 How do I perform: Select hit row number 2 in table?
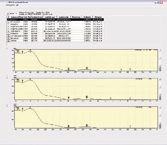click(55, 22)
